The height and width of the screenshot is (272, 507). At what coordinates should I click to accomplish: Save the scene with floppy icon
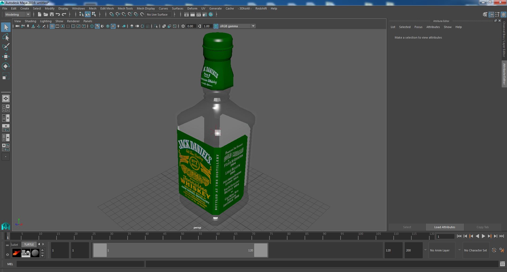52,15
